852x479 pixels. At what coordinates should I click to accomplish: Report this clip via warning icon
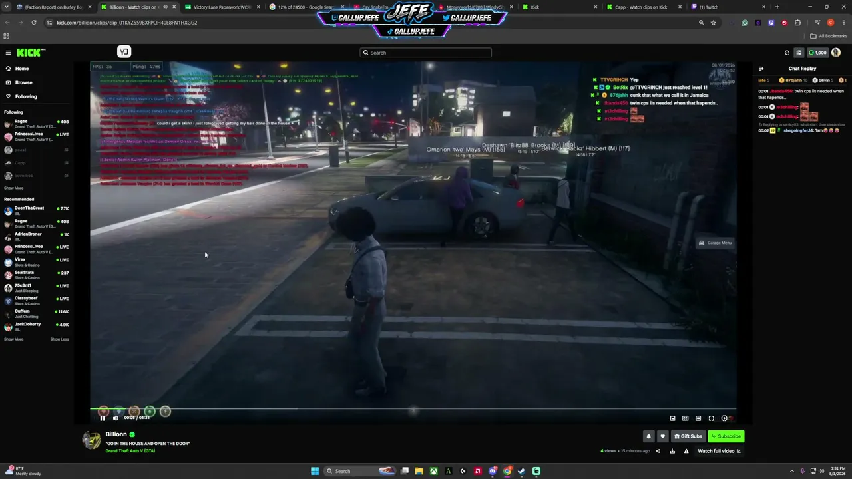(x=686, y=451)
